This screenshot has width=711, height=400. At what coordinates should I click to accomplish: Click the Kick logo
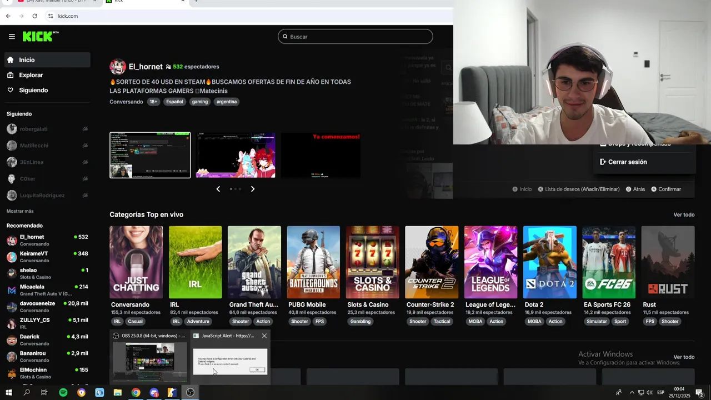41,36
